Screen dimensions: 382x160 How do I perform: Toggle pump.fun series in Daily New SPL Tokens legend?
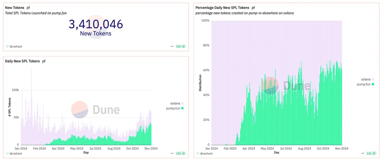pos(175,108)
